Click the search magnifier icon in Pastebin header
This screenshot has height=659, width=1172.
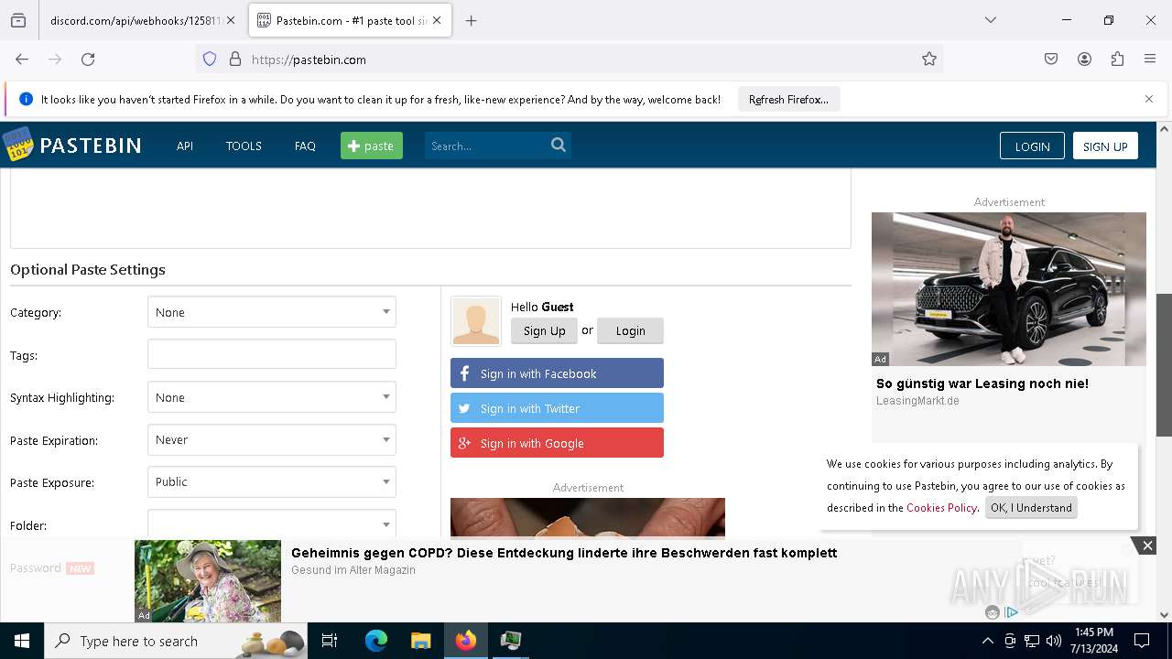coord(559,145)
